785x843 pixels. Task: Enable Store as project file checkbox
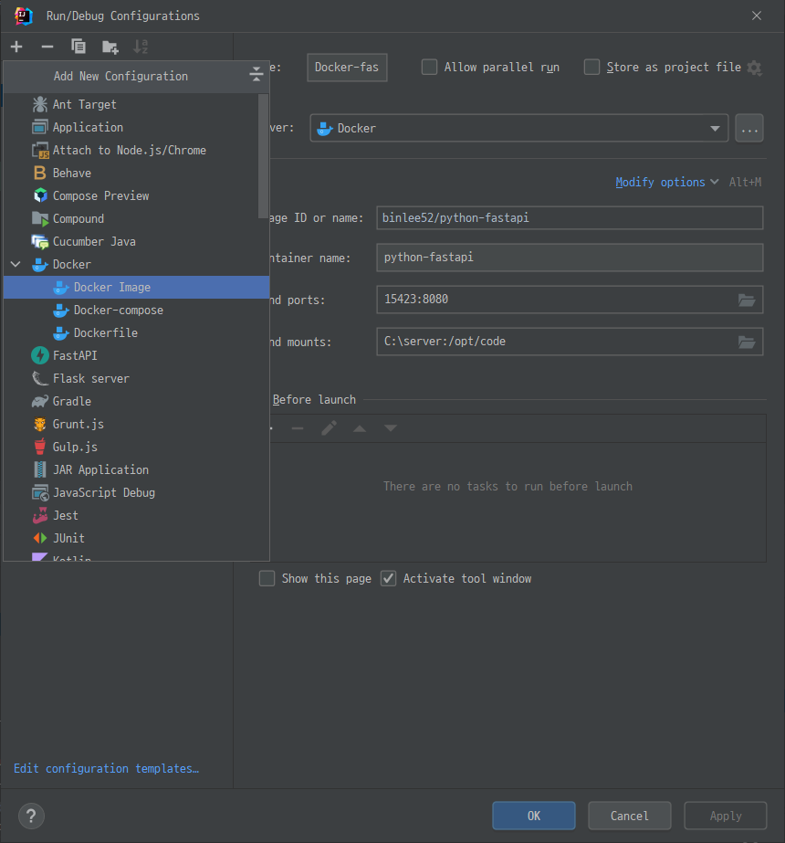591,68
